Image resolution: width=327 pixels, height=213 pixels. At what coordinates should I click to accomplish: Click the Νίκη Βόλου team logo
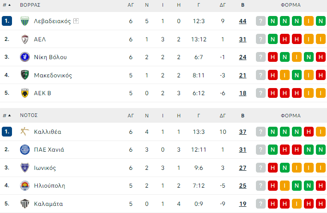click(x=25, y=57)
